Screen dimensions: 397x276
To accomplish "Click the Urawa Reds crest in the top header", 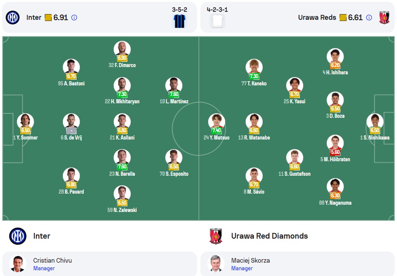I will [384, 18].
